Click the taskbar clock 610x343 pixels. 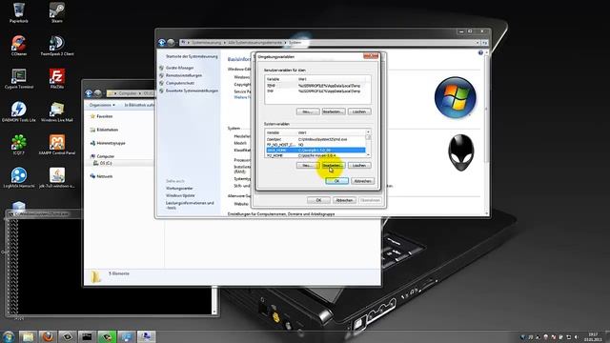point(593,336)
